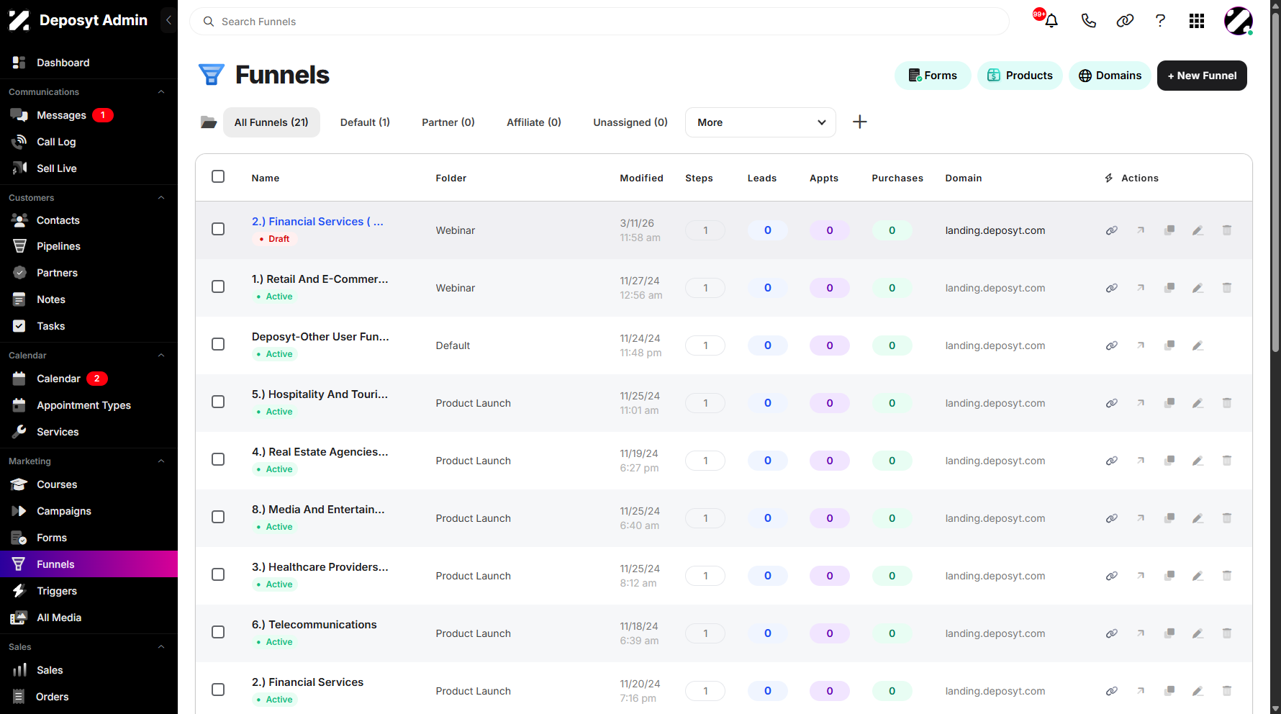Switch to the All Funnels tab
Image resolution: width=1281 pixels, height=714 pixels.
(271, 122)
